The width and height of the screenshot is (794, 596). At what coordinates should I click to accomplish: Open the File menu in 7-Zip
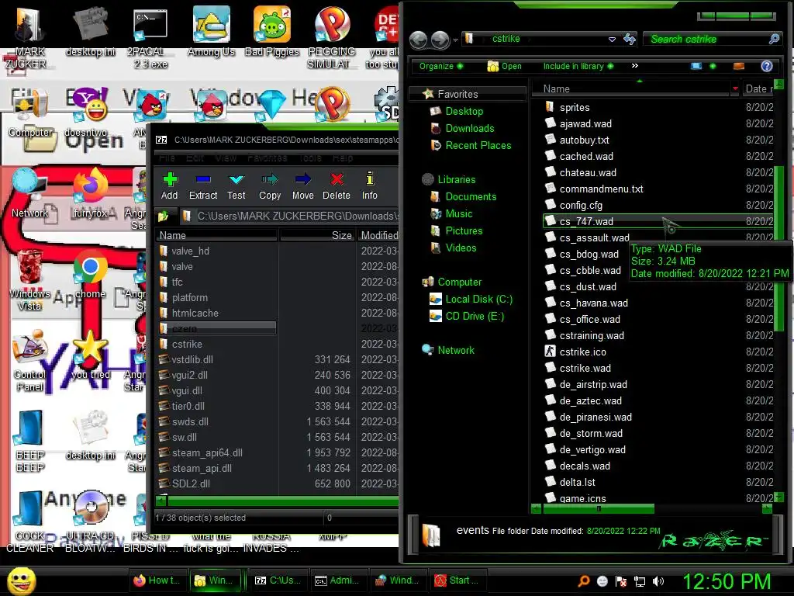[x=167, y=158]
